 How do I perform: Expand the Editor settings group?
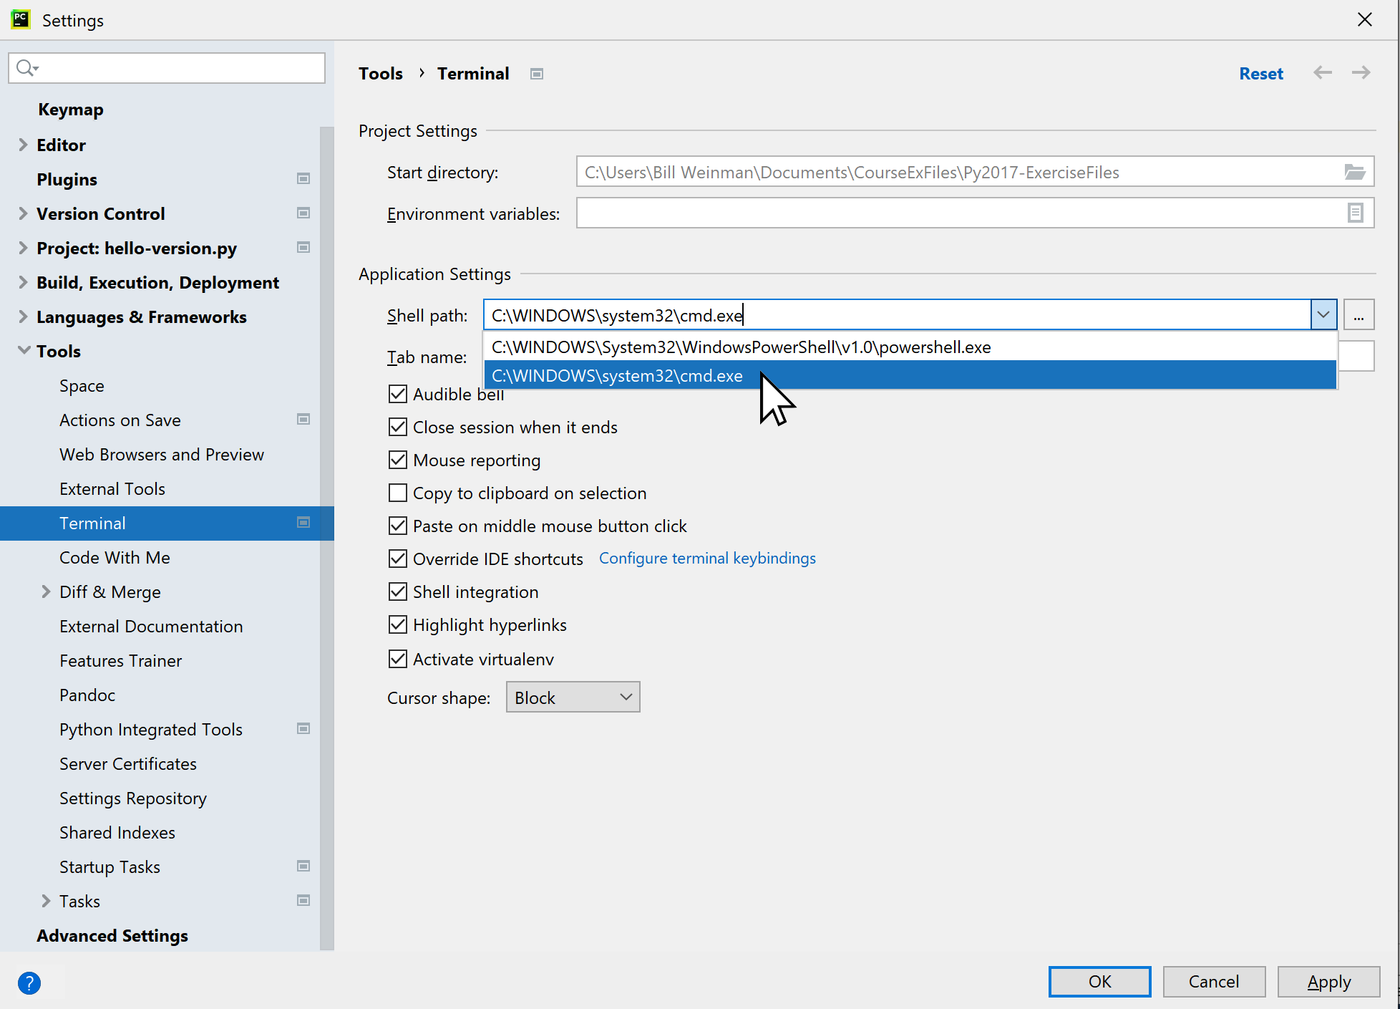point(23,145)
